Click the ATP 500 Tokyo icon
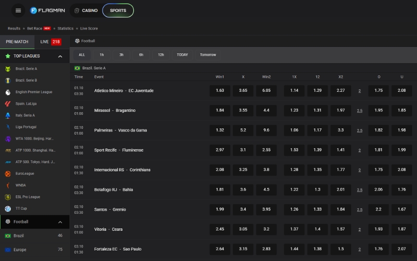 tap(8, 162)
